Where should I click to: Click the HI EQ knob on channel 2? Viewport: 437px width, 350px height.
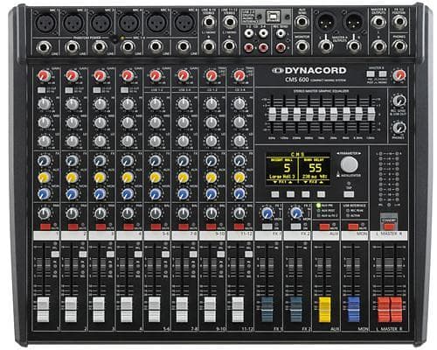click(72, 104)
